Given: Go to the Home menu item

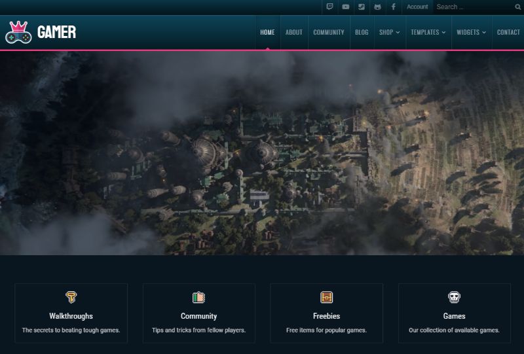Looking at the screenshot, I should click(267, 33).
